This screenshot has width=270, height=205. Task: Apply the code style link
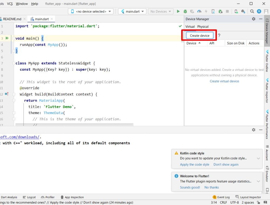(194, 165)
